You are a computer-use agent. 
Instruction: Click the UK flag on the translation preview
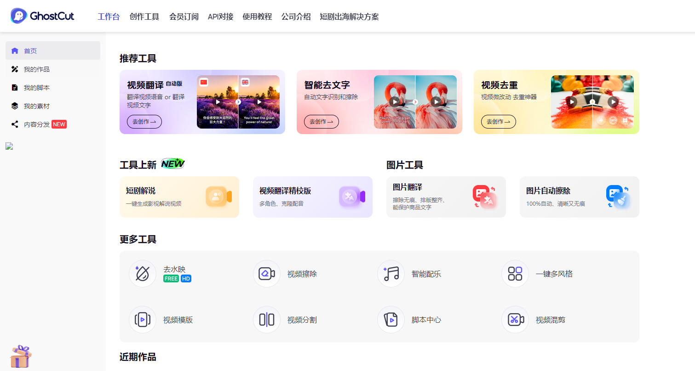tap(245, 82)
